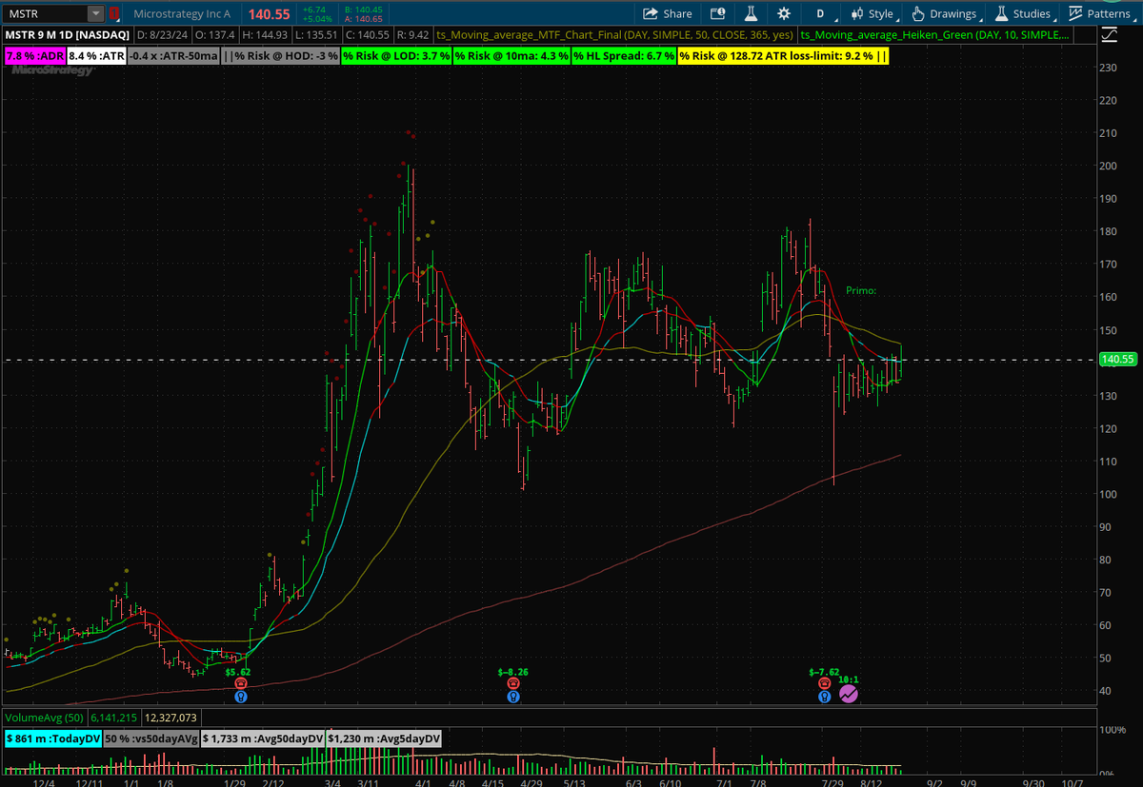This screenshot has height=787, width=1143.
Task: Click the toolbar icon right of Share
Action: pyautogui.click(x=718, y=14)
